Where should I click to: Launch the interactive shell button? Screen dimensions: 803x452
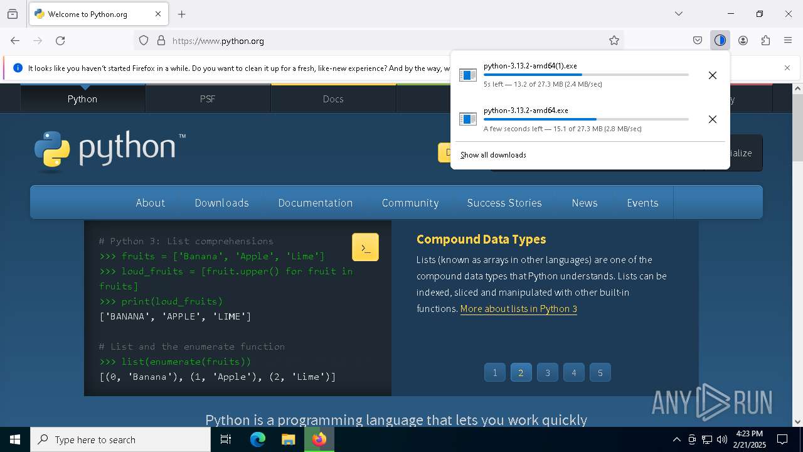pos(365,247)
